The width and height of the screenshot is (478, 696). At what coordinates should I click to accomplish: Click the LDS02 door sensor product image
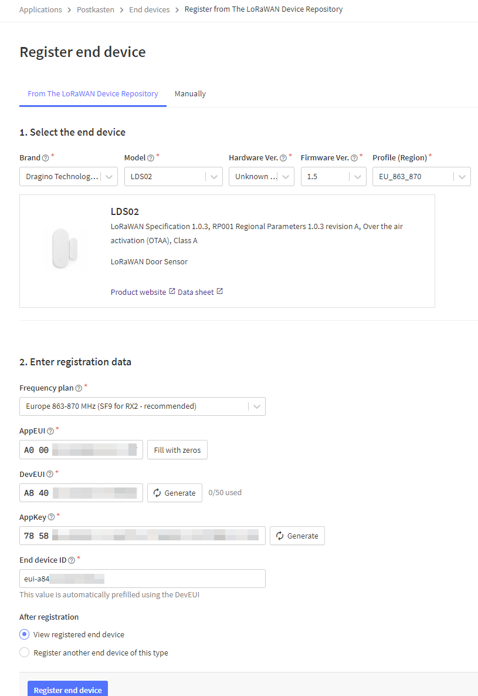point(65,248)
